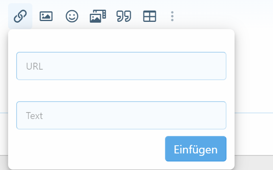Select the photo and film gallery button
This screenshot has height=170, width=273.
[98, 16]
